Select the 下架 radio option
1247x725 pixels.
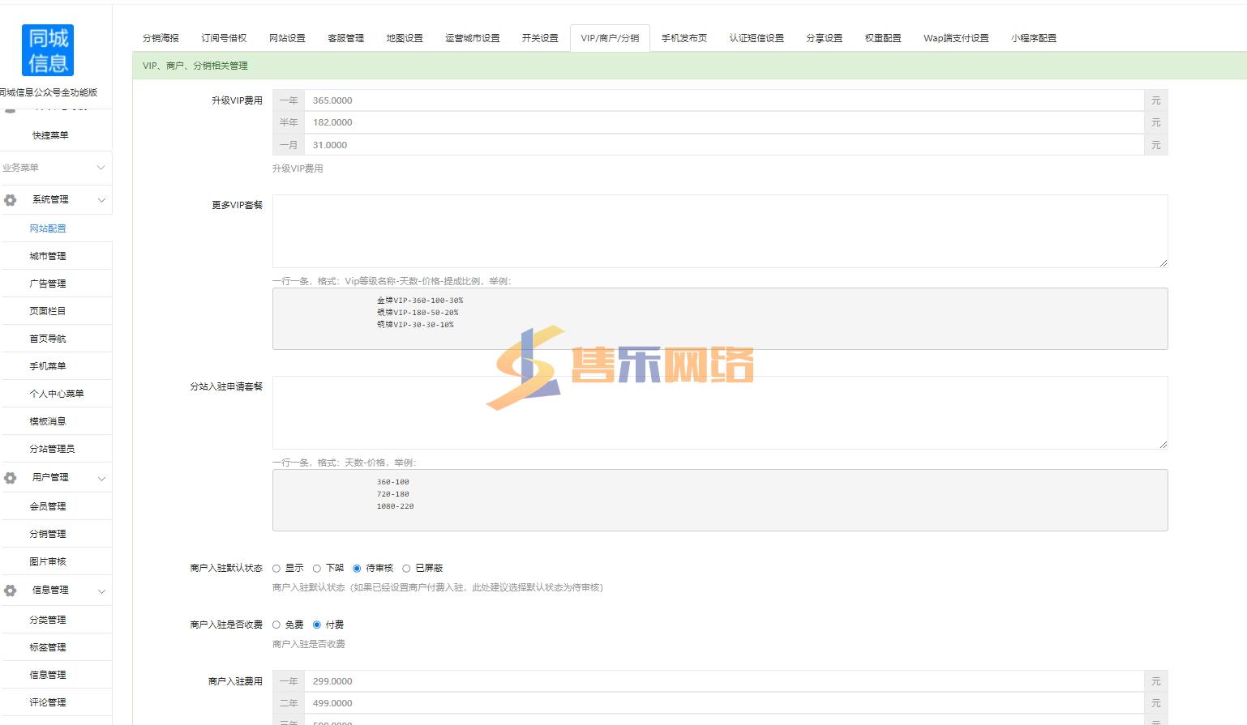click(317, 569)
